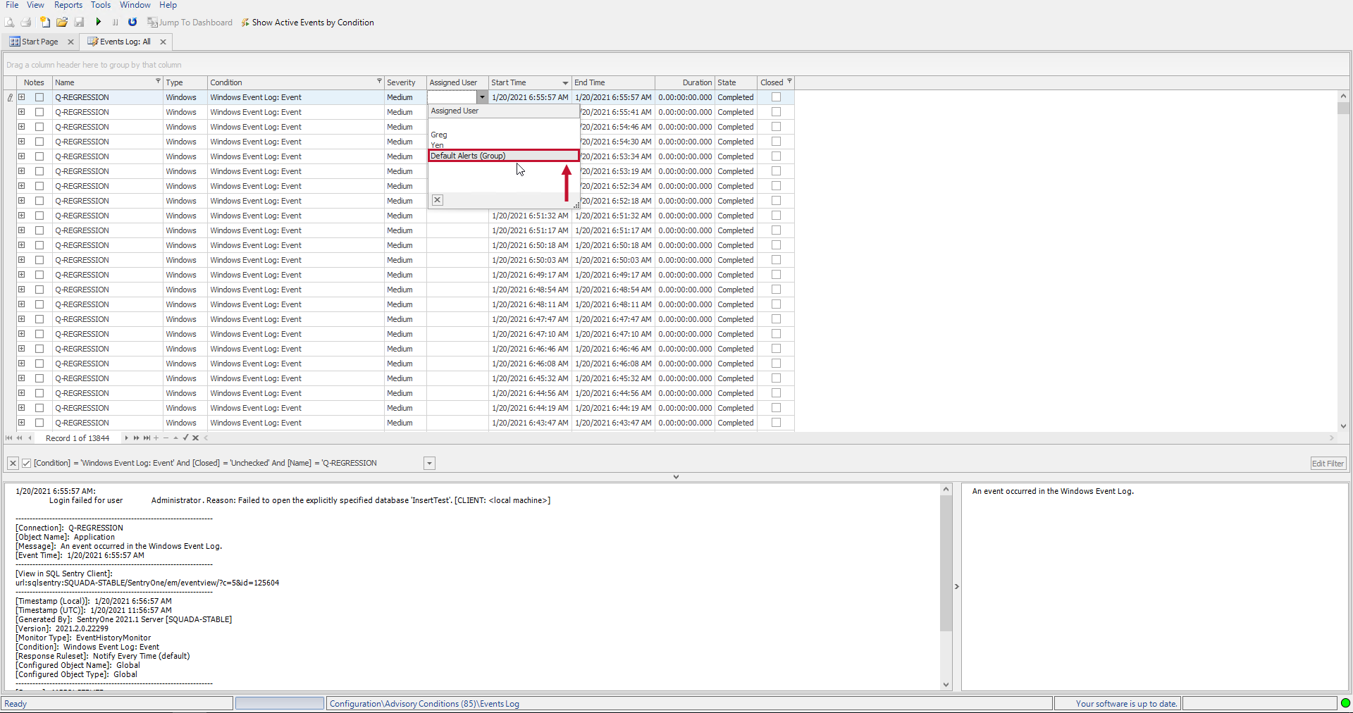Check the Closed checkbox on the first row
Image resolution: width=1353 pixels, height=713 pixels.
click(776, 97)
